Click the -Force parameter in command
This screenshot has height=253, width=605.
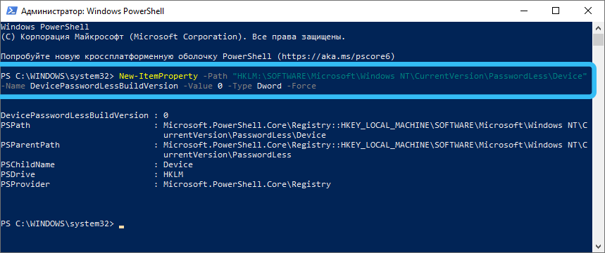click(x=301, y=86)
